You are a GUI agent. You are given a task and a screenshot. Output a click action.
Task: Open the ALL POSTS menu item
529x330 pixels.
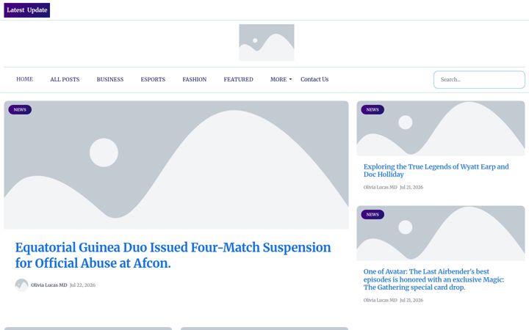(x=65, y=79)
